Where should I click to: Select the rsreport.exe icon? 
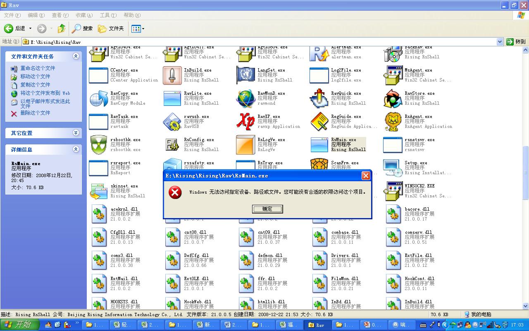pyautogui.click(x=98, y=168)
